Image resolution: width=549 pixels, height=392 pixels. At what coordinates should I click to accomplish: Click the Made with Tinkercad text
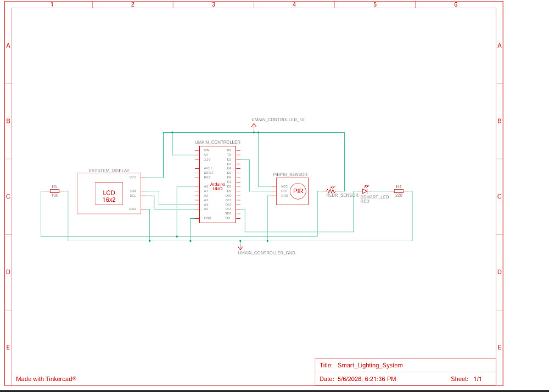pos(46,379)
